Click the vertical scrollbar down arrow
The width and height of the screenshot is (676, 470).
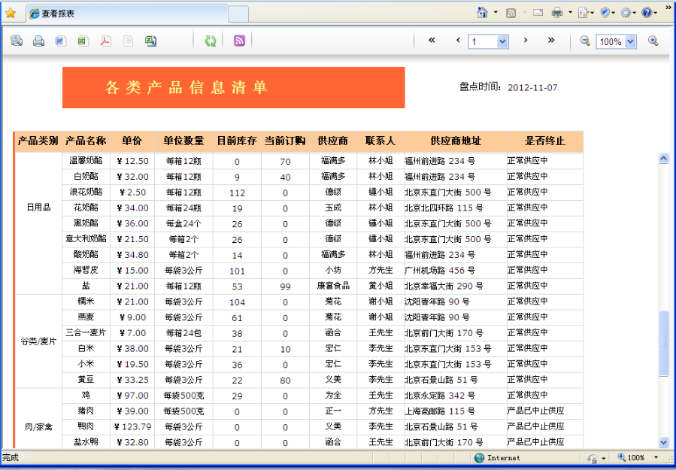663,443
